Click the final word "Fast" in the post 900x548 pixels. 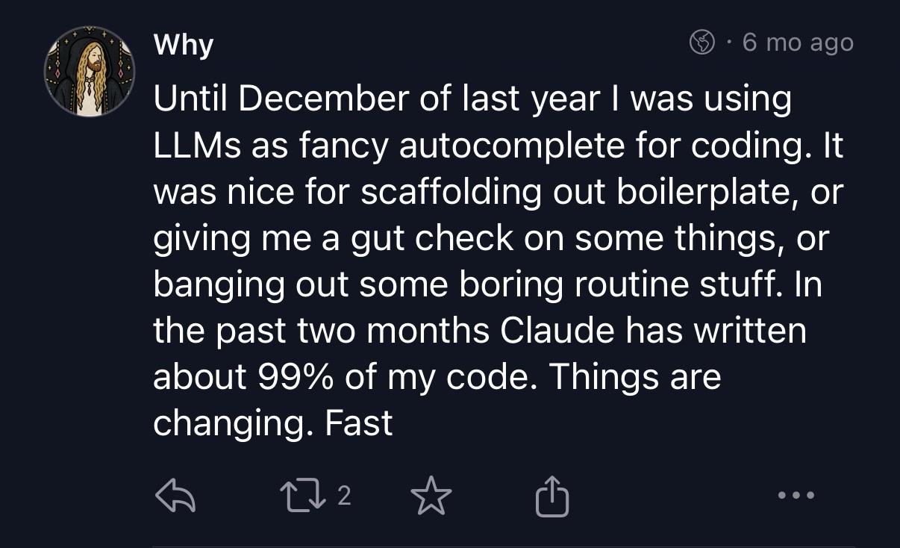click(359, 423)
